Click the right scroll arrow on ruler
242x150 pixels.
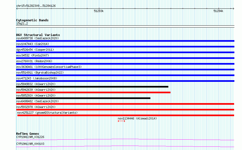pos(234,9)
